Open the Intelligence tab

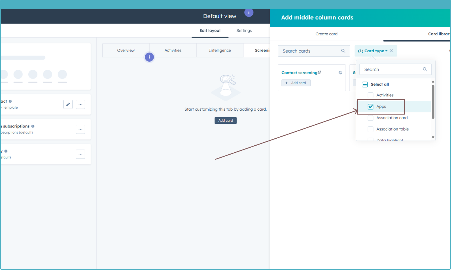coord(220,50)
